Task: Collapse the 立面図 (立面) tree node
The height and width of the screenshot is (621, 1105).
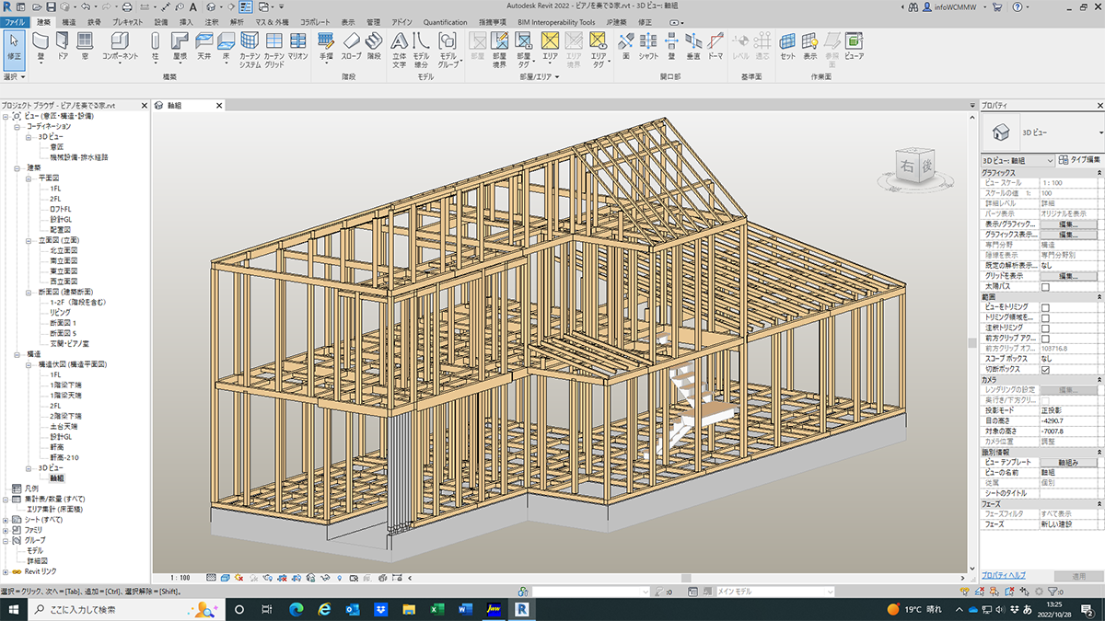Action: 29,239
